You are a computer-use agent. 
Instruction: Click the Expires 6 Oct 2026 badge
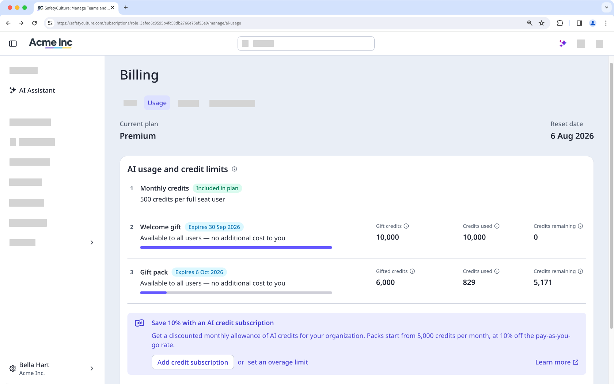click(199, 272)
